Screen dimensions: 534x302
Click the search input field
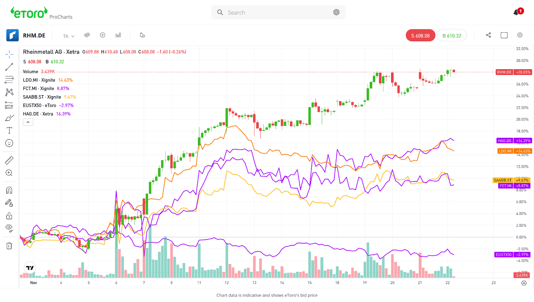[278, 12]
